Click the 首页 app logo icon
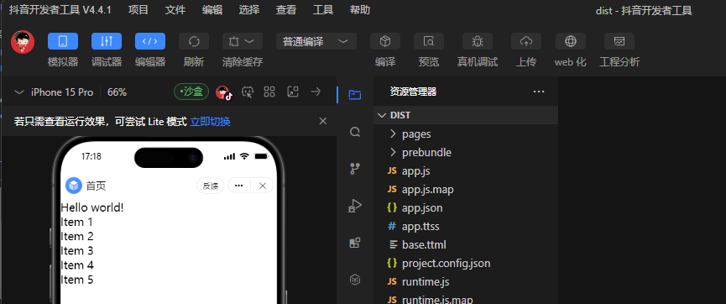 pyautogui.click(x=74, y=186)
